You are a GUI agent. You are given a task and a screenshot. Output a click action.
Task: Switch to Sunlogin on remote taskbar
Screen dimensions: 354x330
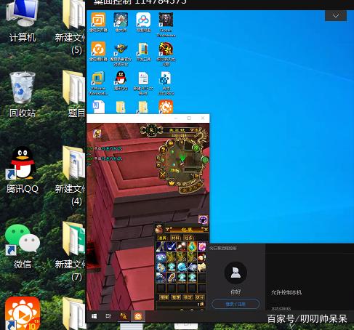(138, 316)
